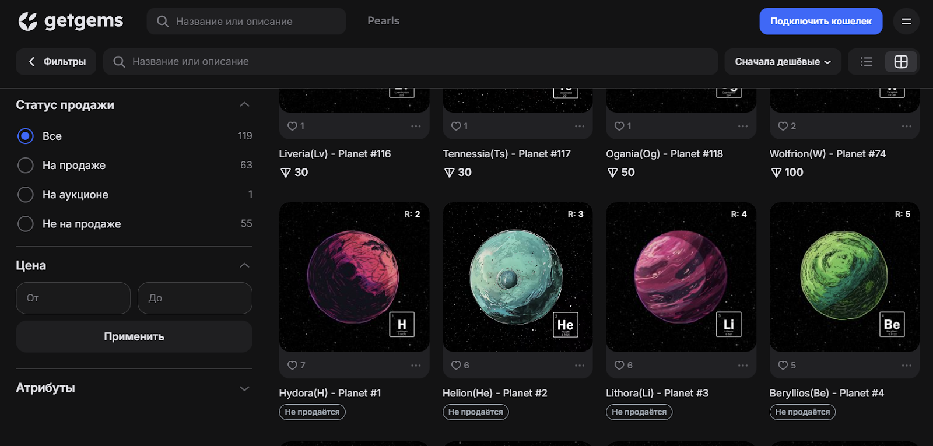
Task: Open the 'Helion(He) - Planet #2' title link
Action: pyautogui.click(x=495, y=394)
